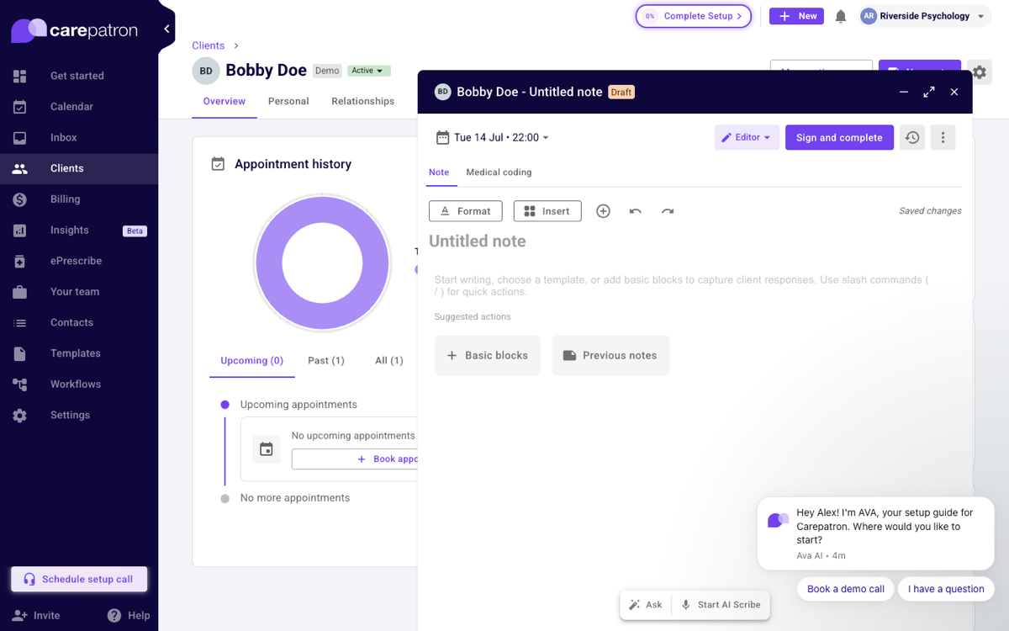Add block with circled plus icon

pyautogui.click(x=603, y=211)
